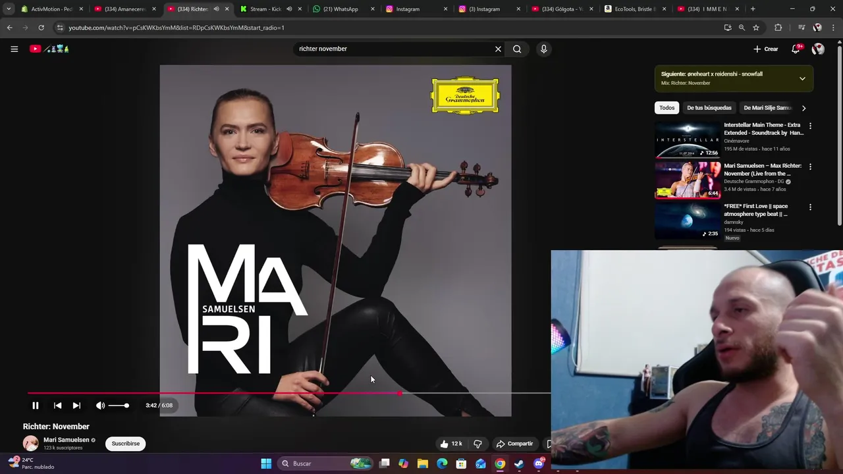Open the Chrome profile avatar in toolbar

click(x=817, y=28)
